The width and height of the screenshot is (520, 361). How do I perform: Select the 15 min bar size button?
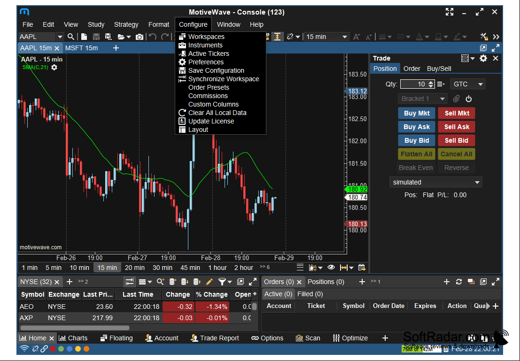click(x=107, y=268)
